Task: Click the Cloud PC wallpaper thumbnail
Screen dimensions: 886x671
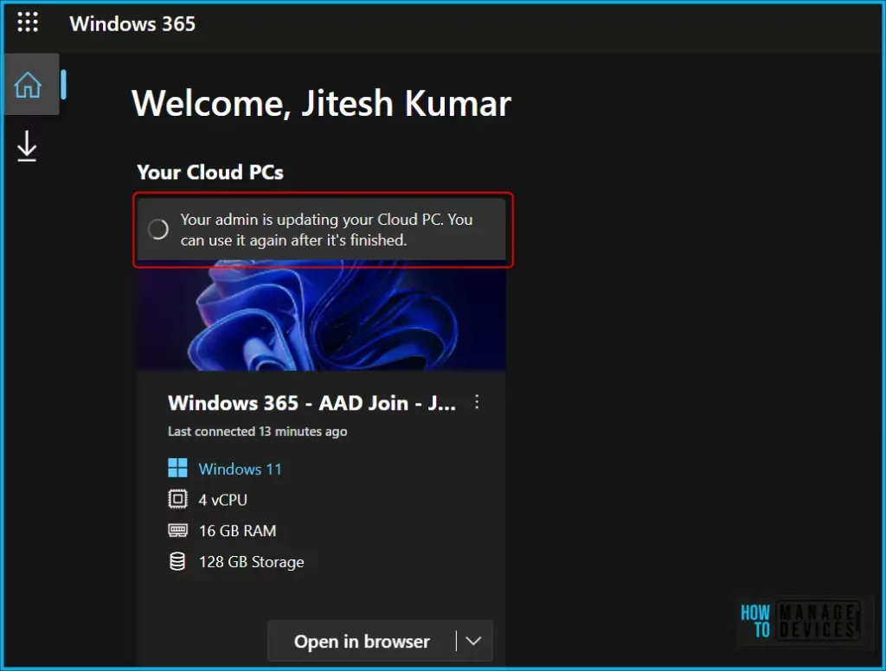Action: (x=322, y=316)
